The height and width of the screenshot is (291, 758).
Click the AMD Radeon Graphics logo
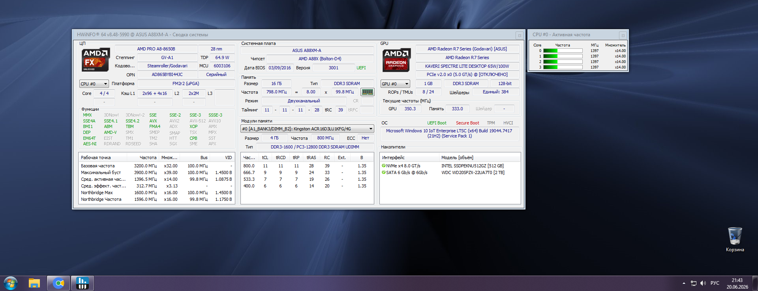click(396, 60)
